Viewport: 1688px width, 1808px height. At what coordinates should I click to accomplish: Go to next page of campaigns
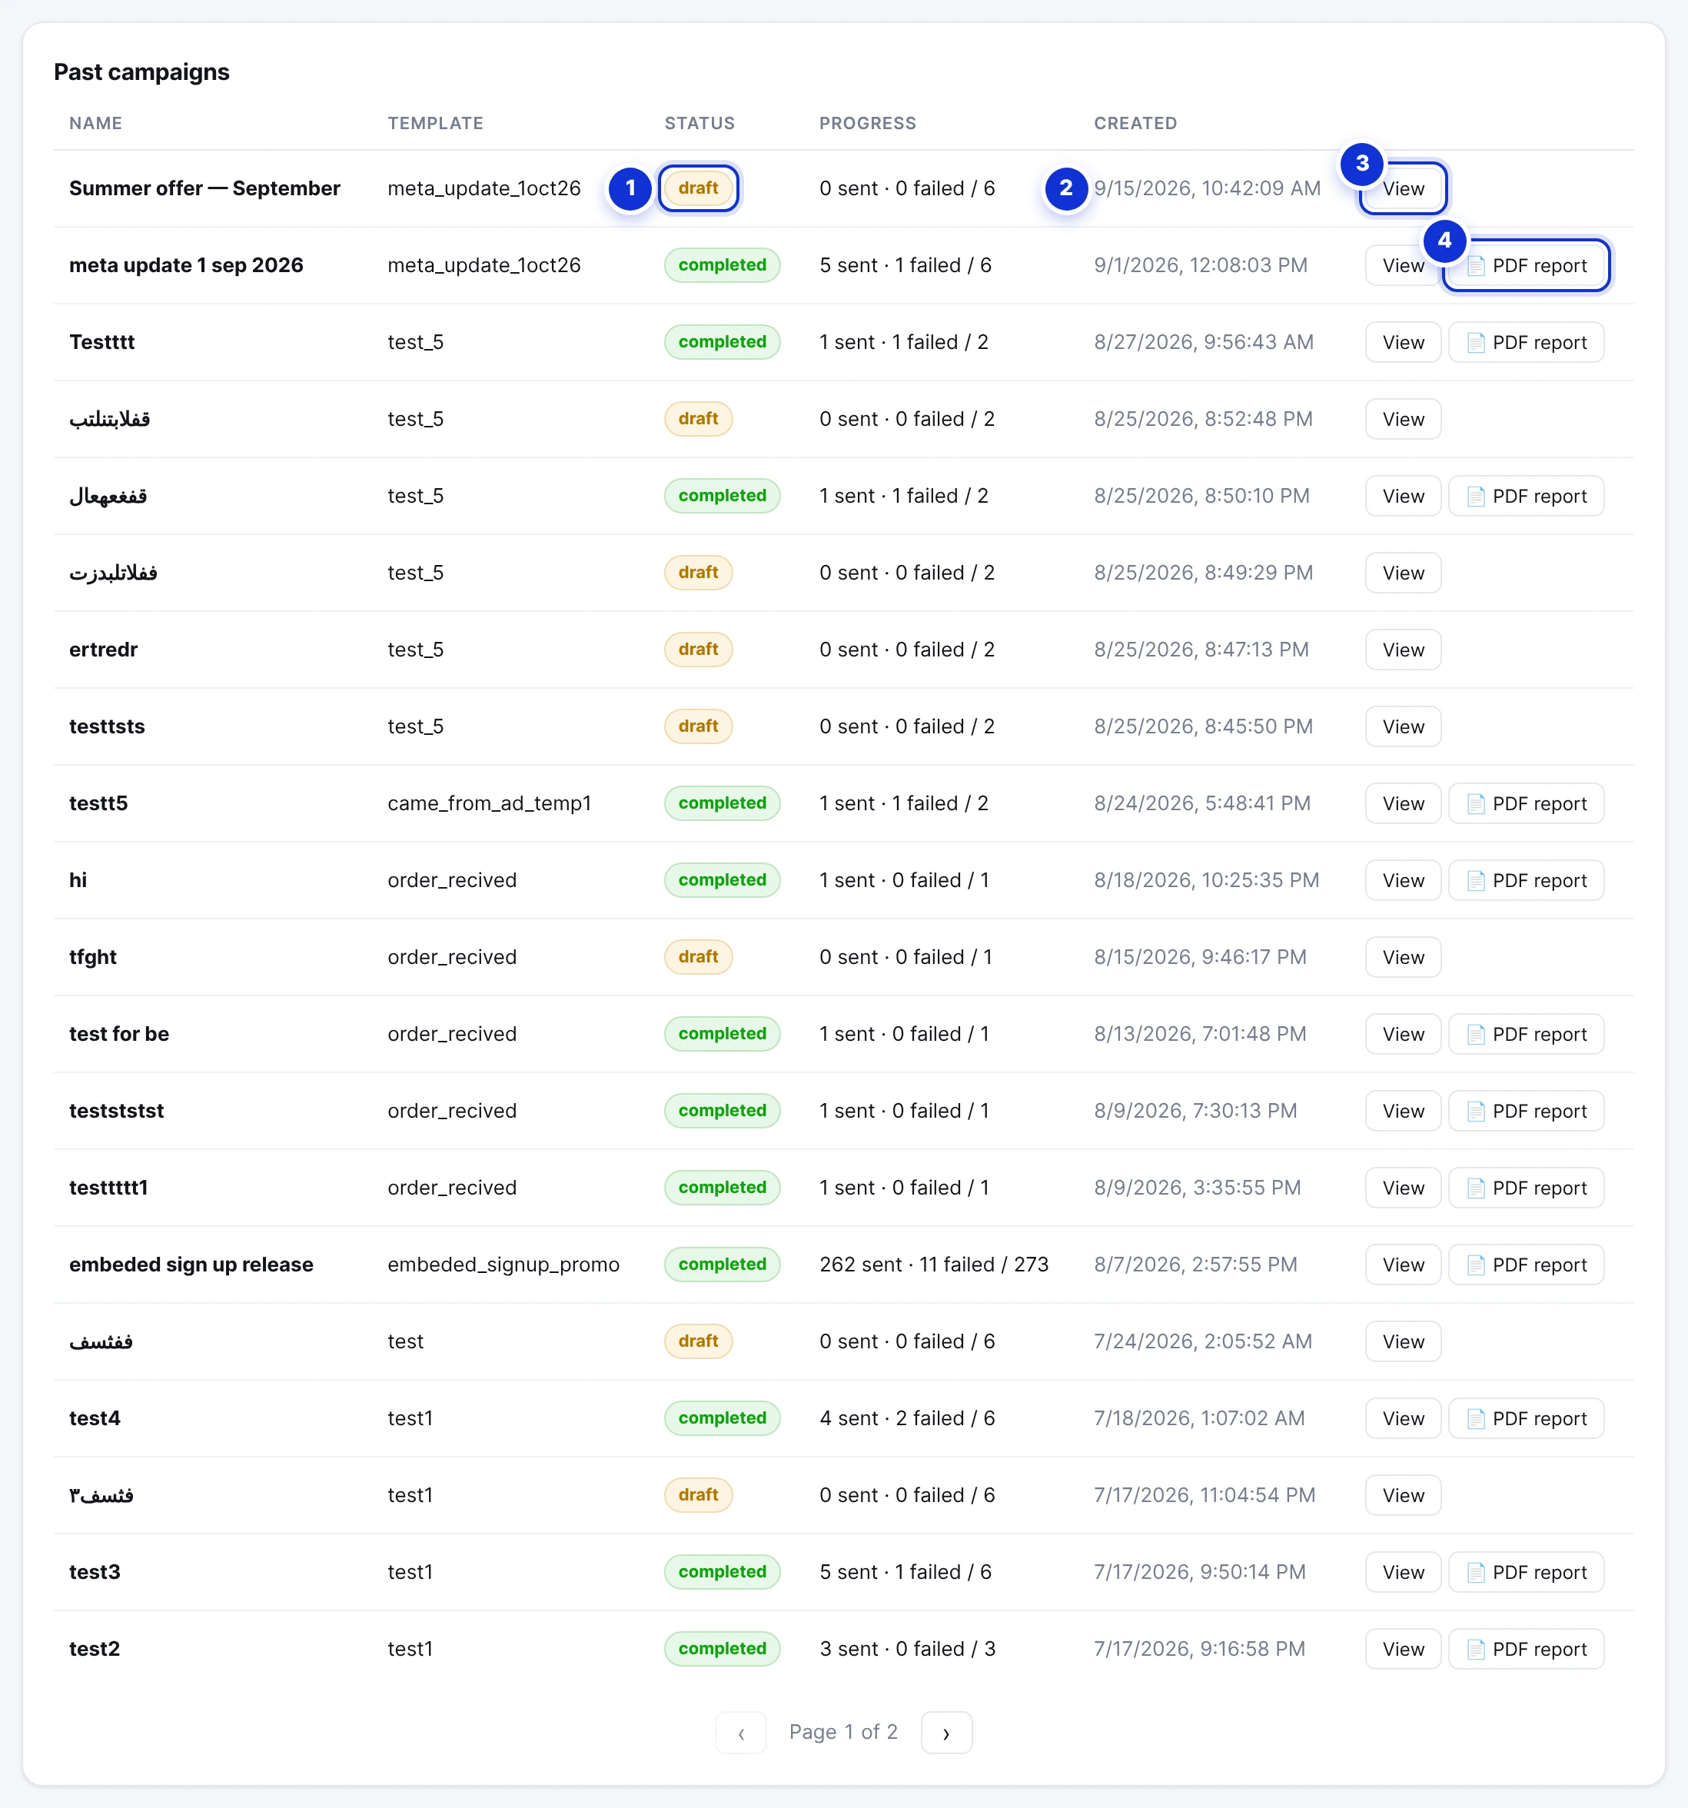[946, 1733]
